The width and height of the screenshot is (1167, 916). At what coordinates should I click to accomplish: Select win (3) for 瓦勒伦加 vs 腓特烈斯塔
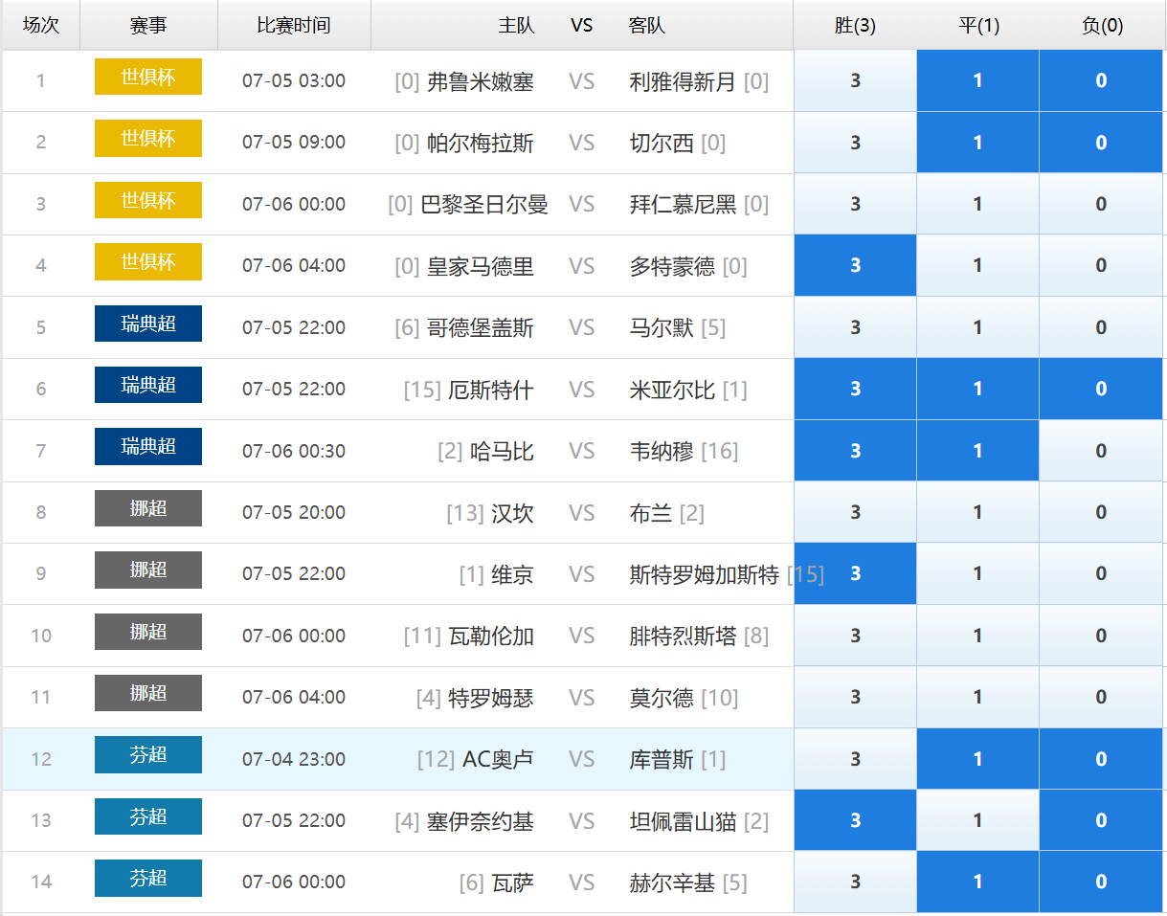coord(855,636)
